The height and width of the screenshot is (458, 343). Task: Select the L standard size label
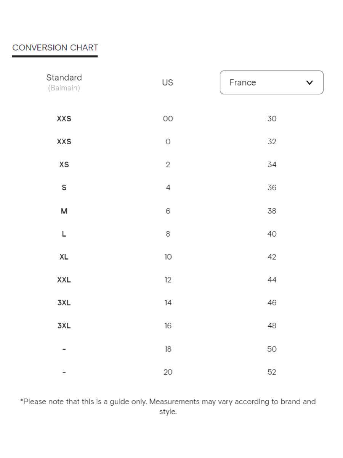64,234
